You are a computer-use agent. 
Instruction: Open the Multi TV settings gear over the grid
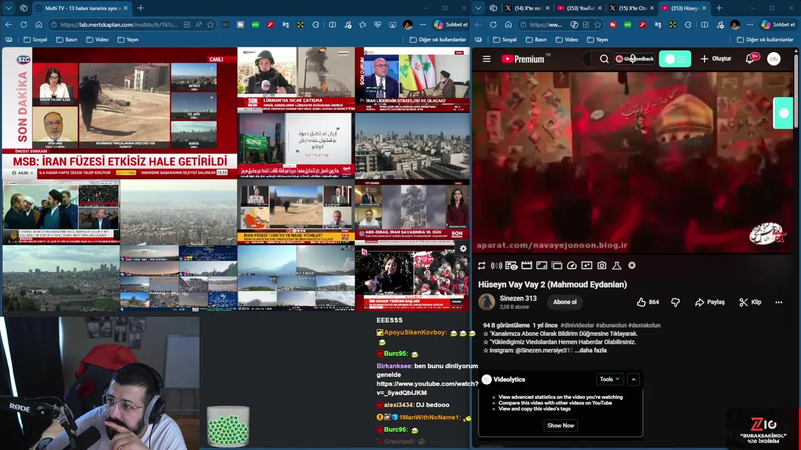463,248
